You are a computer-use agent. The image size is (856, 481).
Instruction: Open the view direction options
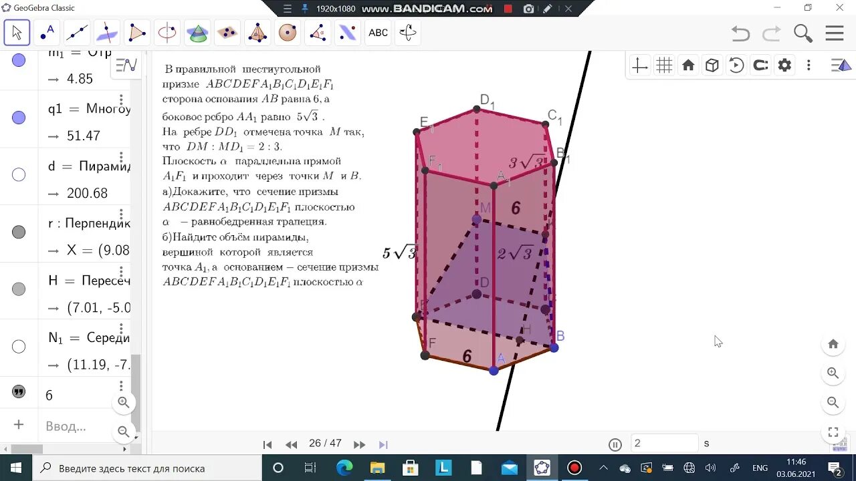click(x=760, y=65)
